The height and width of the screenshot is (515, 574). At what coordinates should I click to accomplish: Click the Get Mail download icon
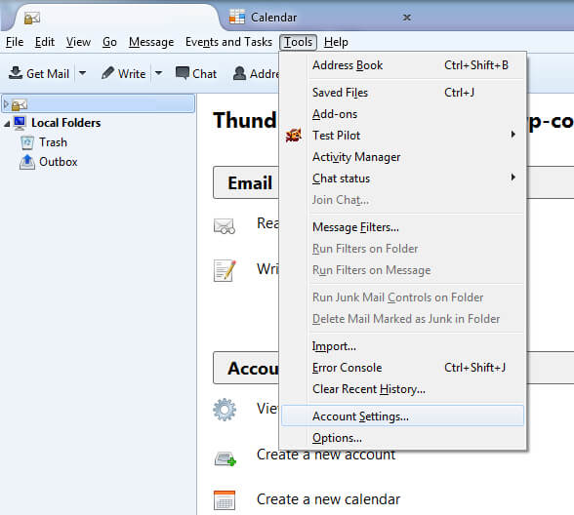point(16,73)
